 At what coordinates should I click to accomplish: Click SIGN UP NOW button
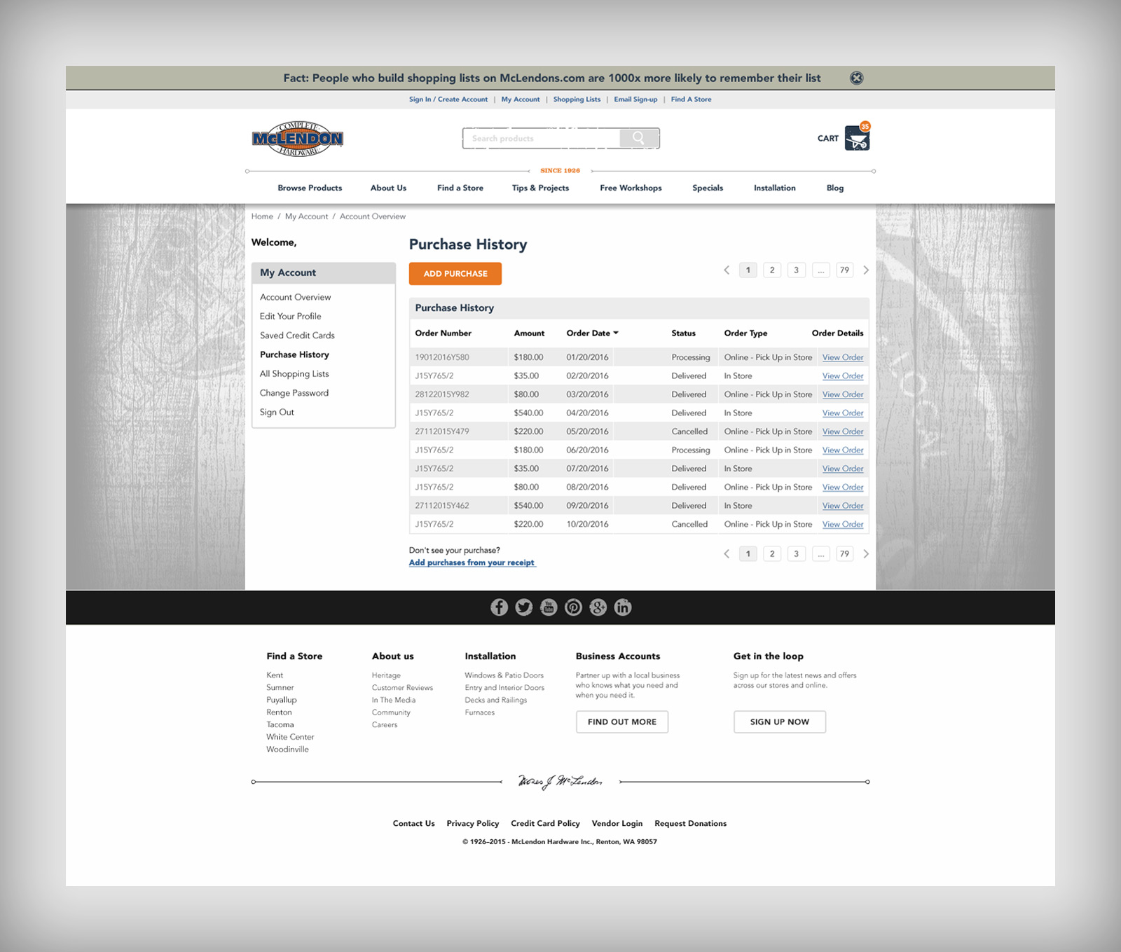[779, 722]
